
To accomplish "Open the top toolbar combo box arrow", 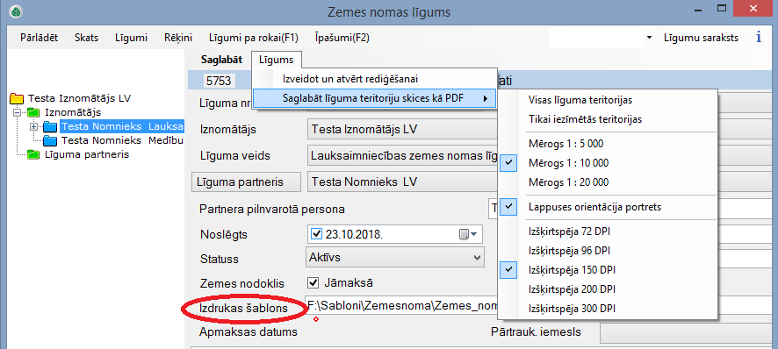I will coord(649,38).
